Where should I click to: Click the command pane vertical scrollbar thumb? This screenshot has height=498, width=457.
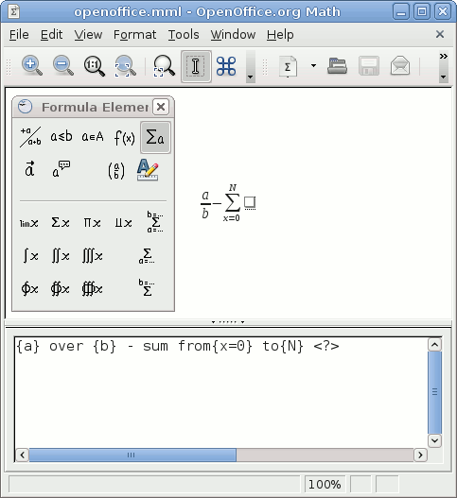click(x=434, y=392)
